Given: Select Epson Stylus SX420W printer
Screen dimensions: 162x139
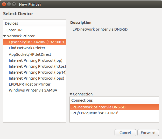Looking at the screenshot, I should pos(36,42).
